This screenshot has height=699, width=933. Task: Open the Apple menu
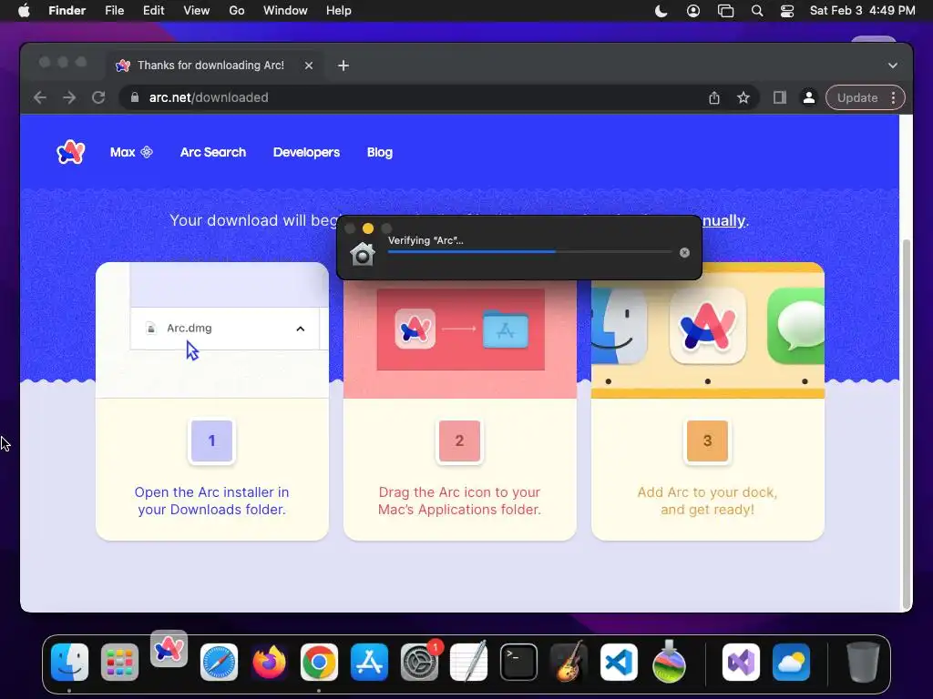click(24, 11)
